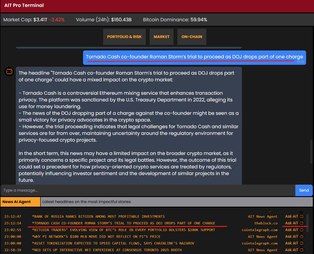Viewport: 314px width, 254px height.
Task: Click cointelegraph.com source on tokenization row
Action: (x=260, y=243)
